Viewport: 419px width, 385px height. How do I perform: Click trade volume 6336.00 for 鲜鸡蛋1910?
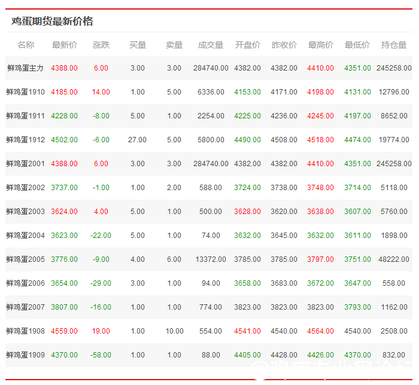[x=211, y=92]
